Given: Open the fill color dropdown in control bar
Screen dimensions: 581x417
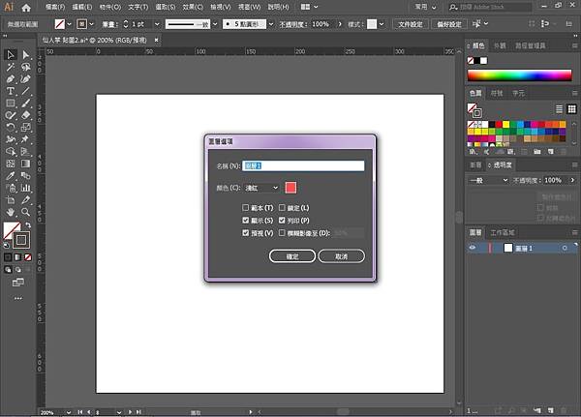Looking at the screenshot, I should [69, 24].
